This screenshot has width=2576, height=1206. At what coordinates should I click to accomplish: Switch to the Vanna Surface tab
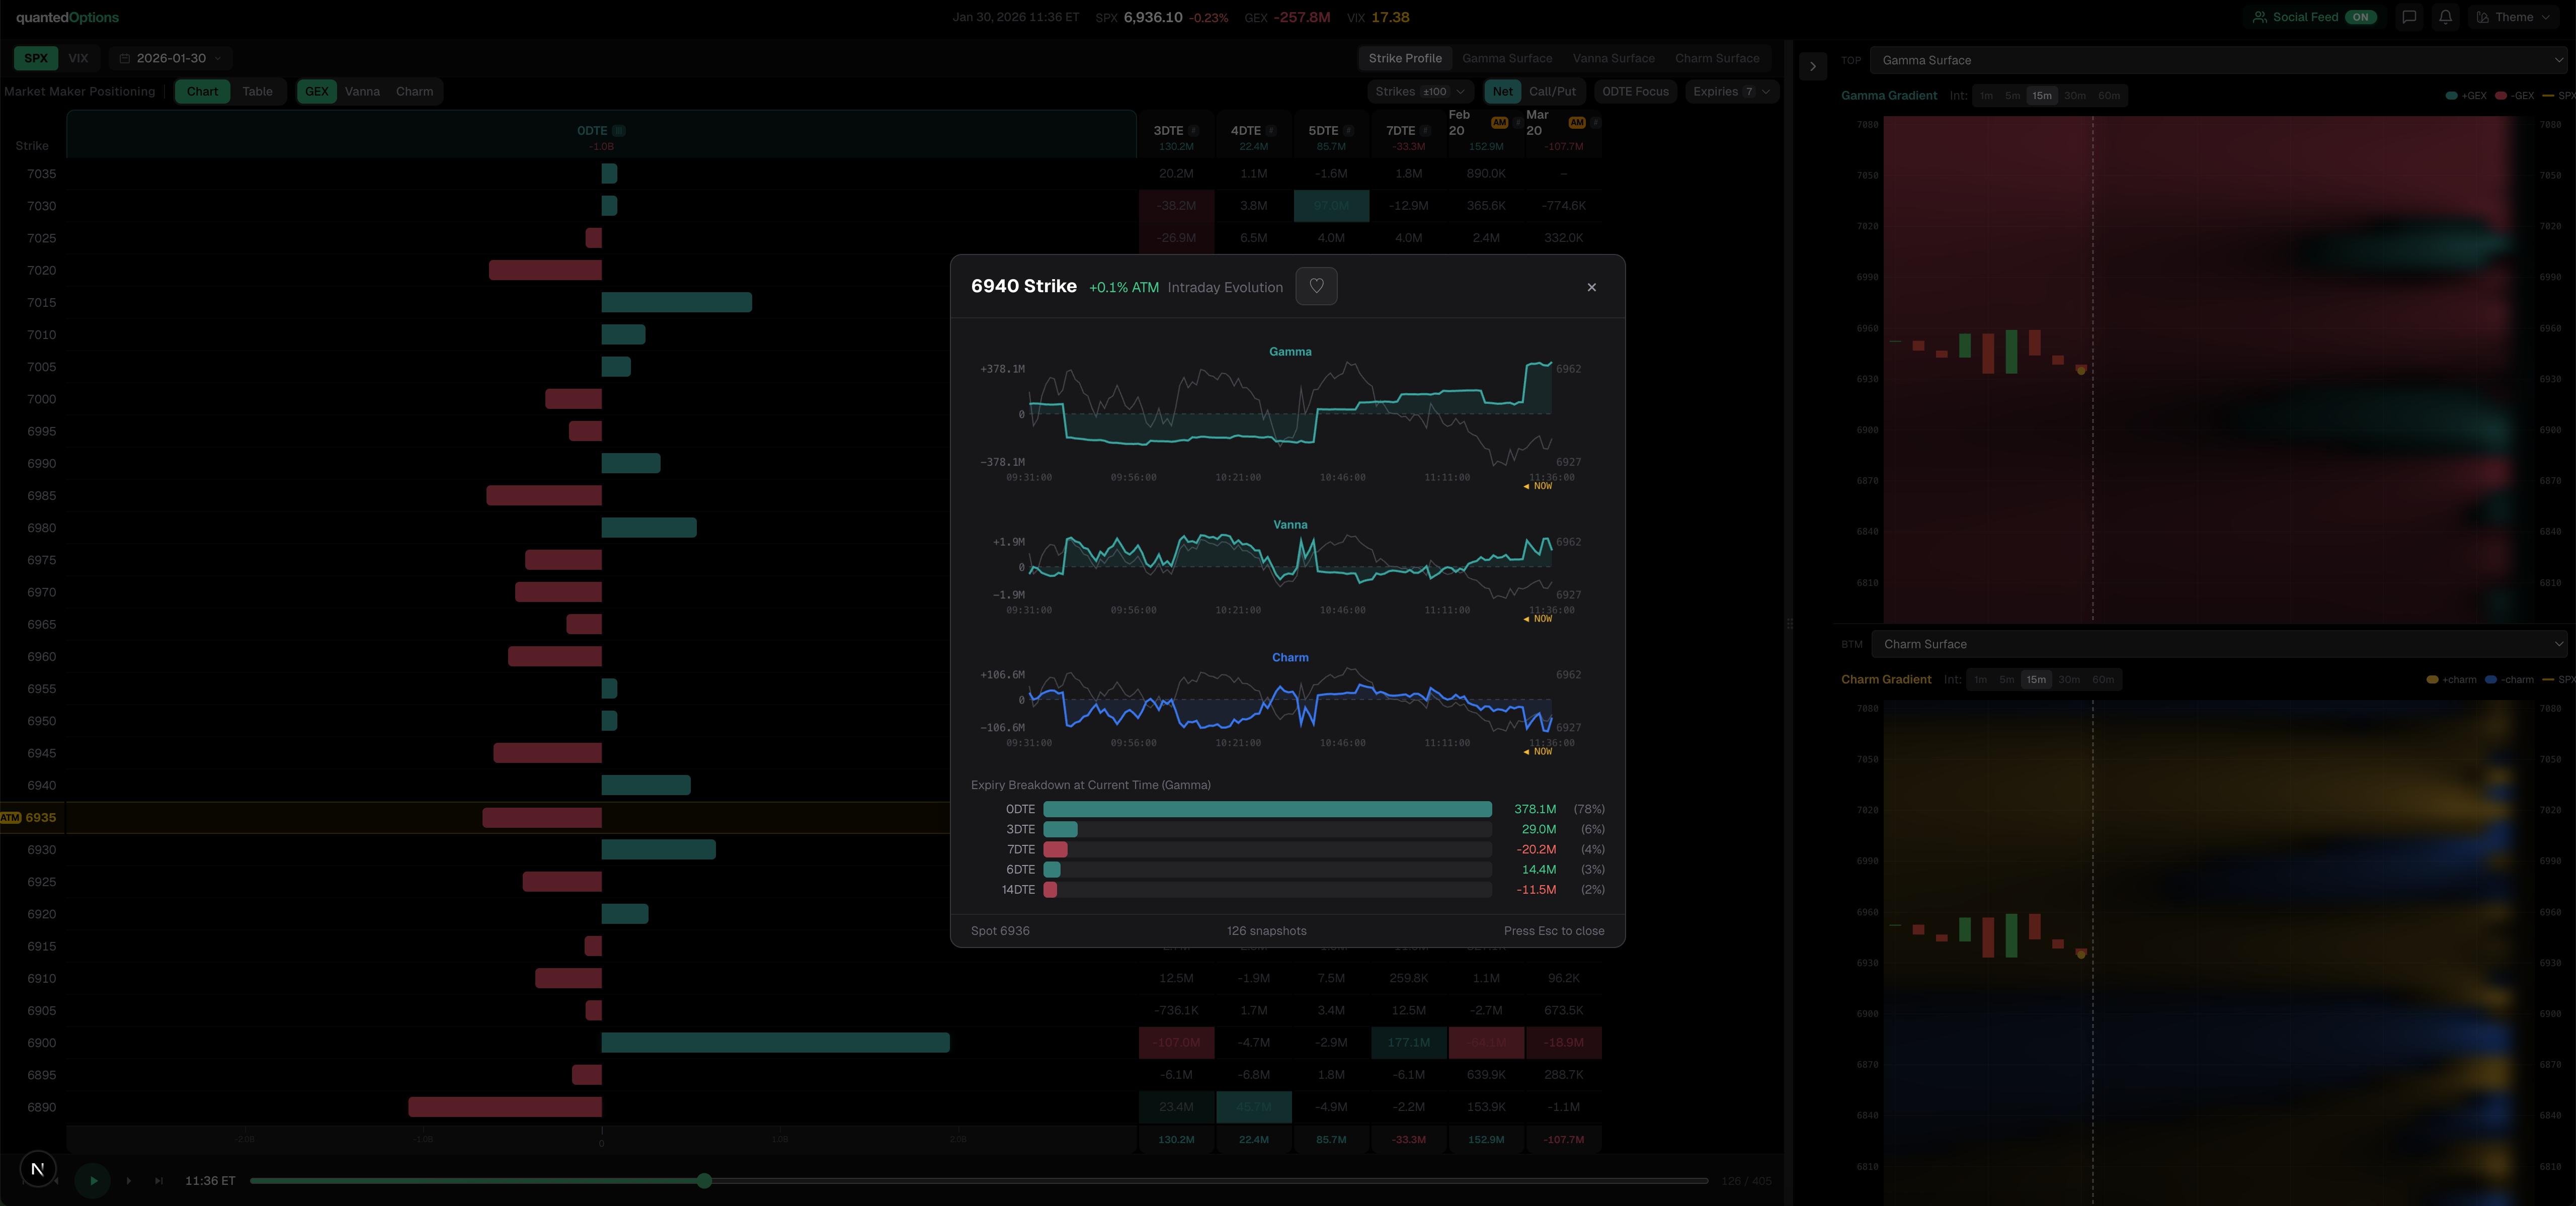[1614, 58]
